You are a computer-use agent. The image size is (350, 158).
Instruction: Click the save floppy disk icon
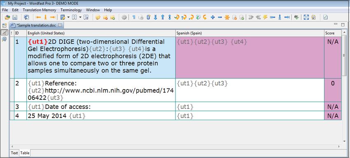(15, 17)
